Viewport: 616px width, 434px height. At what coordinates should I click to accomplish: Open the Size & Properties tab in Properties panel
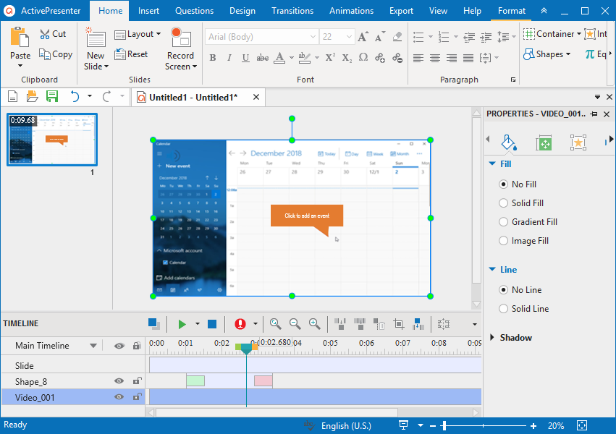pos(544,142)
